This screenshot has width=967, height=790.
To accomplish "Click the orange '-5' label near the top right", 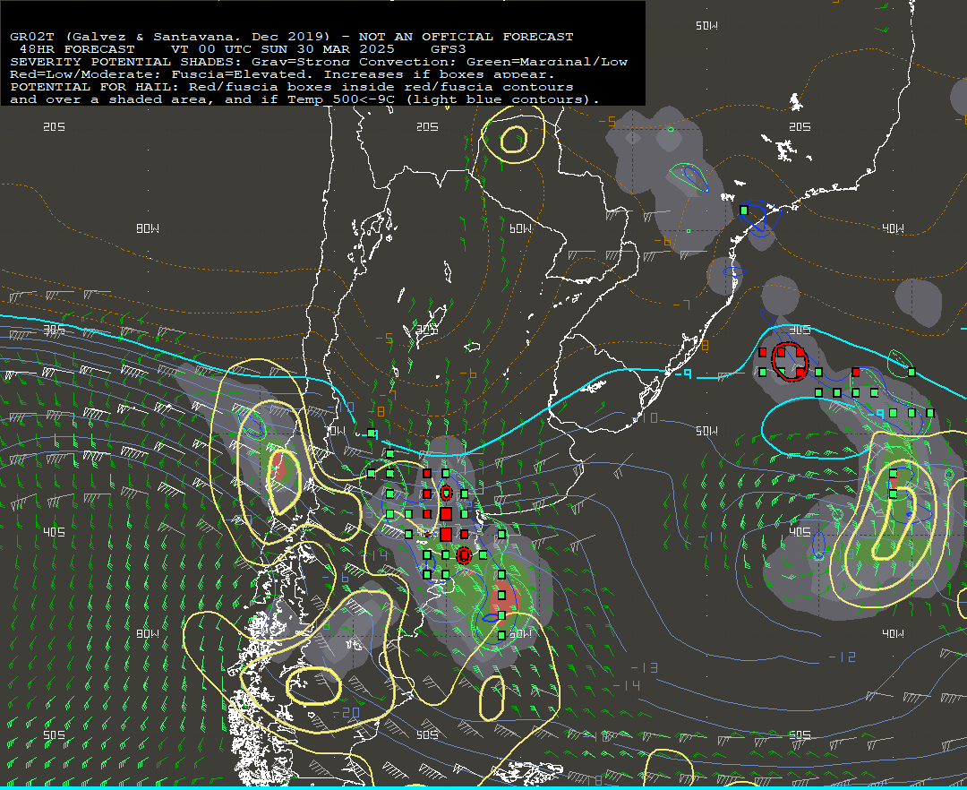I will 607,122.
